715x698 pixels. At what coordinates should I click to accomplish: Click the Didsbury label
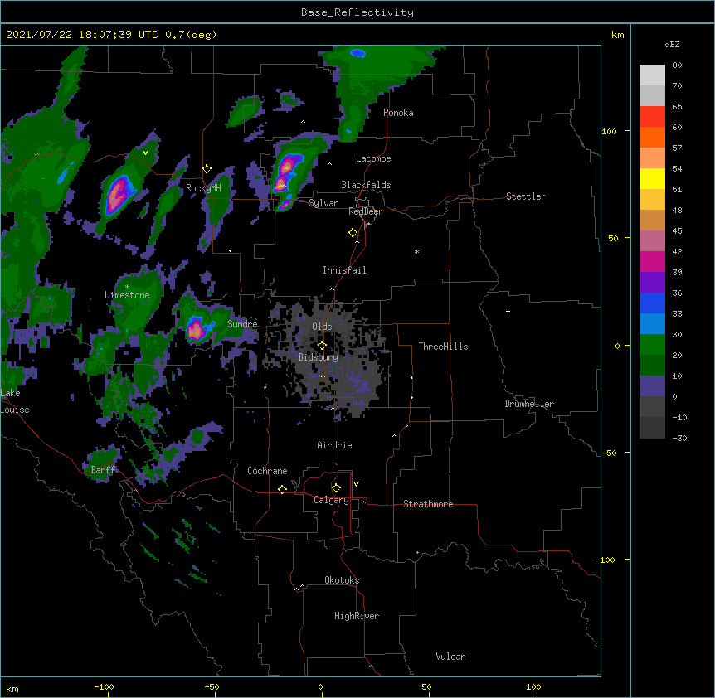(319, 357)
